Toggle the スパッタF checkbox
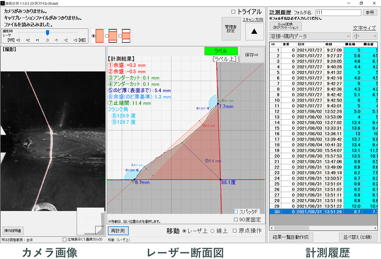The height and width of the screenshot is (259, 381). pos(236,212)
